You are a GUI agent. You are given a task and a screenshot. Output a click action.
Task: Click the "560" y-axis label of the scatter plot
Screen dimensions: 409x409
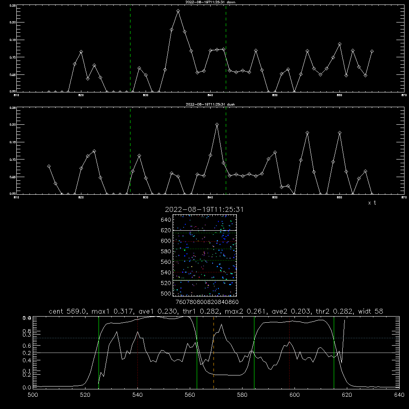coord(166,262)
